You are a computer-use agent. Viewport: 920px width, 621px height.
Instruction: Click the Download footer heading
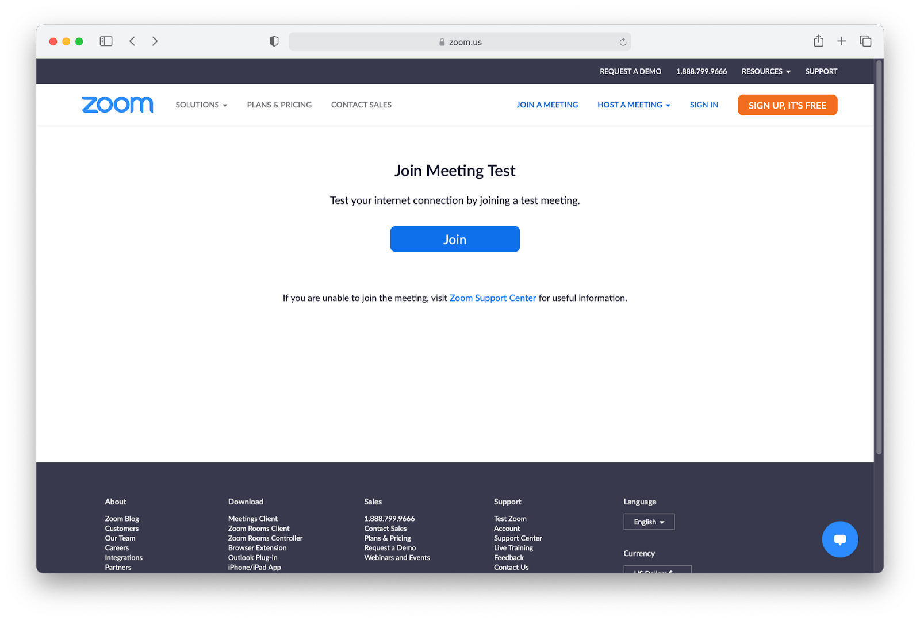coord(246,502)
